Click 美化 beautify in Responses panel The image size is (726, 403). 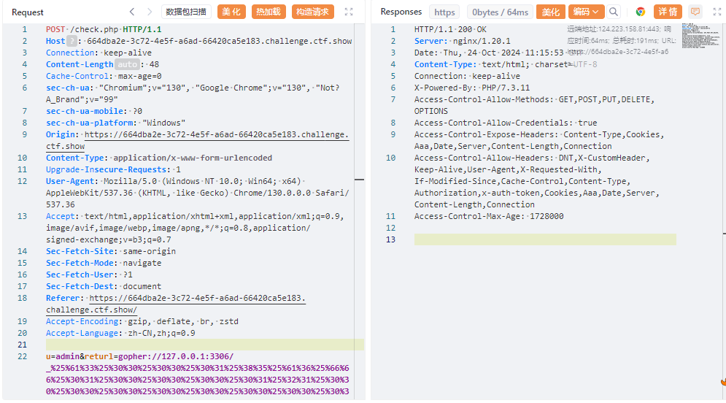(550, 12)
